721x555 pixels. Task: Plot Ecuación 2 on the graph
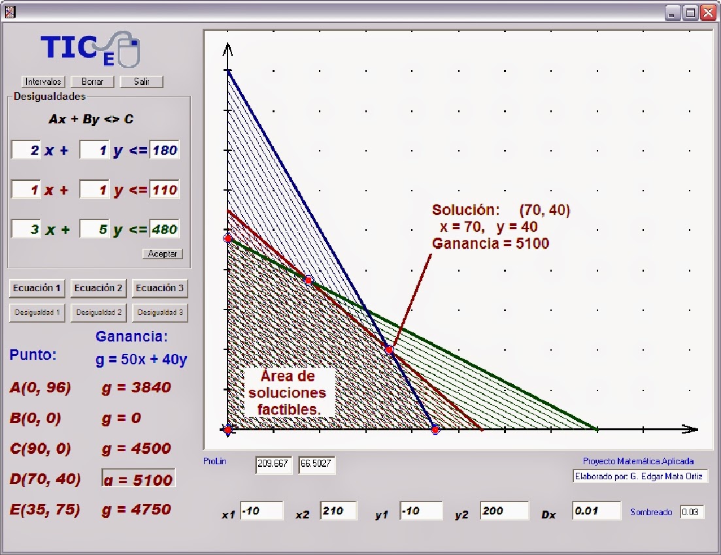pos(98,288)
